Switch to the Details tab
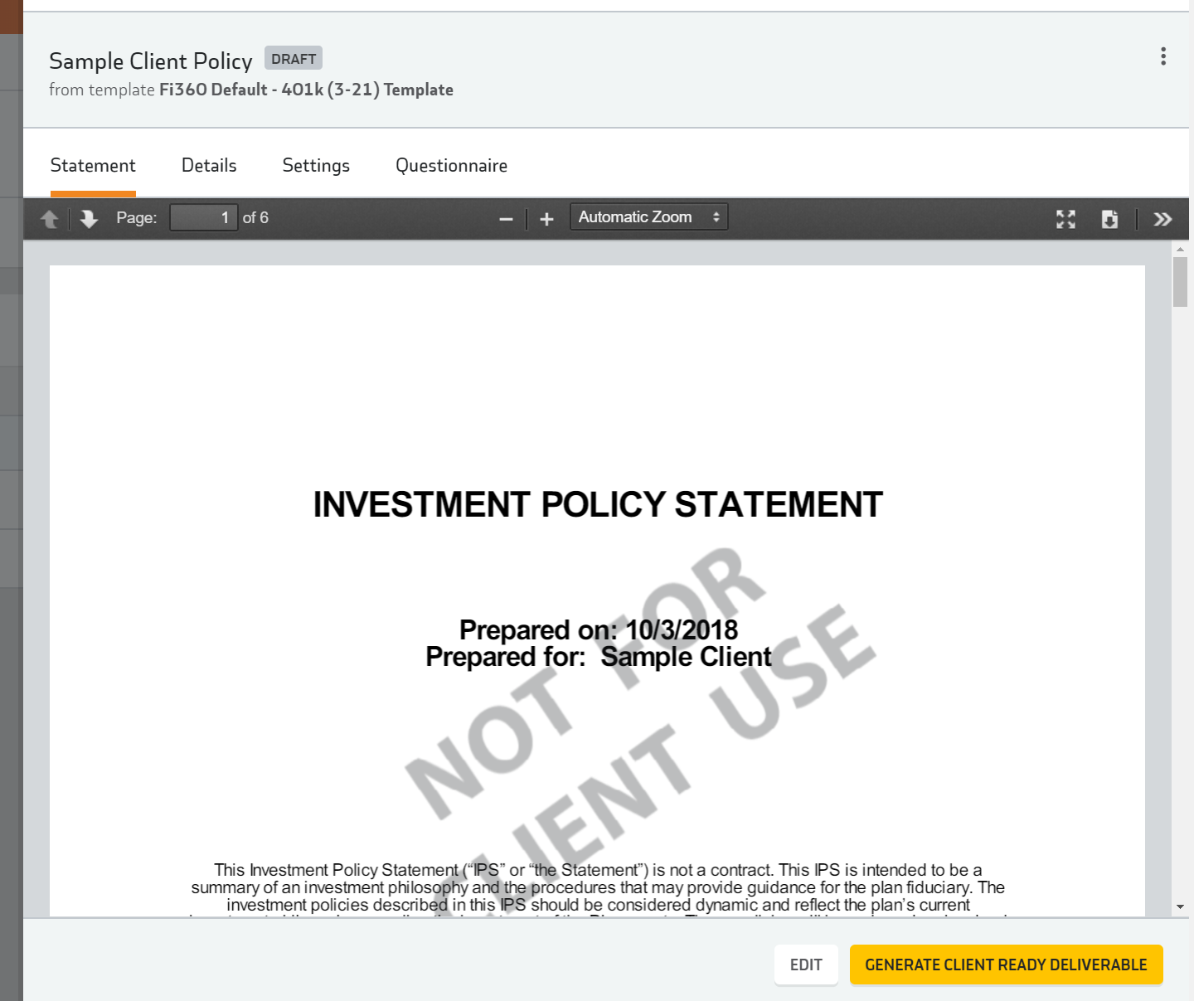 point(209,166)
